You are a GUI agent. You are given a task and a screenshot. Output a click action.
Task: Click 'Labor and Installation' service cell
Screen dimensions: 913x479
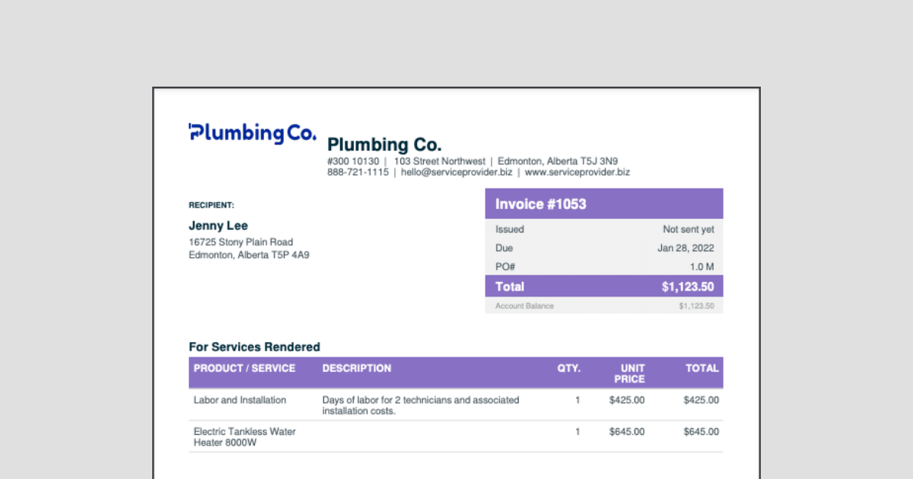coord(240,400)
